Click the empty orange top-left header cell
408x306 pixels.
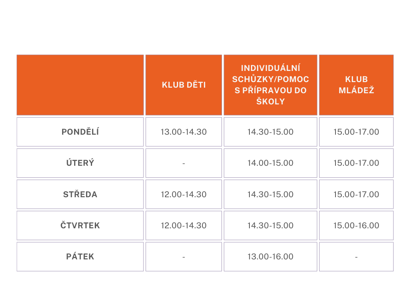click(80, 85)
